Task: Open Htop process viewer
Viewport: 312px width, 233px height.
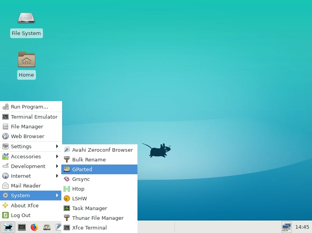Action: coord(99,189)
